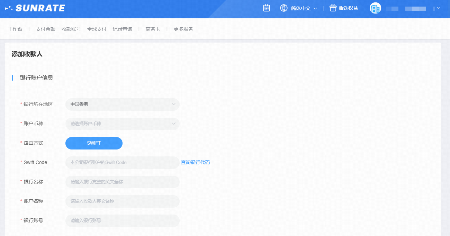Click the 查询银行代码 link

(195, 162)
